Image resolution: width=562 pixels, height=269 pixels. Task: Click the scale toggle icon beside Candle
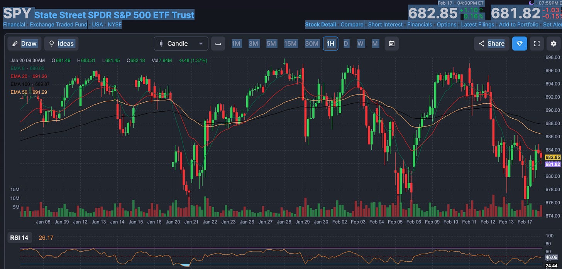click(x=218, y=44)
